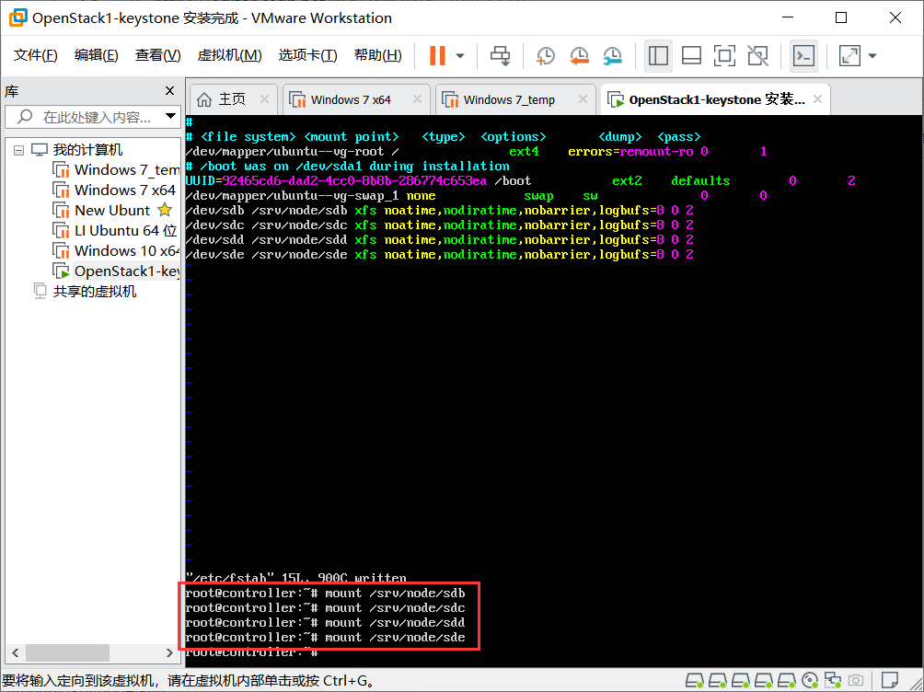This screenshot has width=924, height=692.
Task: Take a snapshot of this virtual machine
Action: [x=546, y=56]
